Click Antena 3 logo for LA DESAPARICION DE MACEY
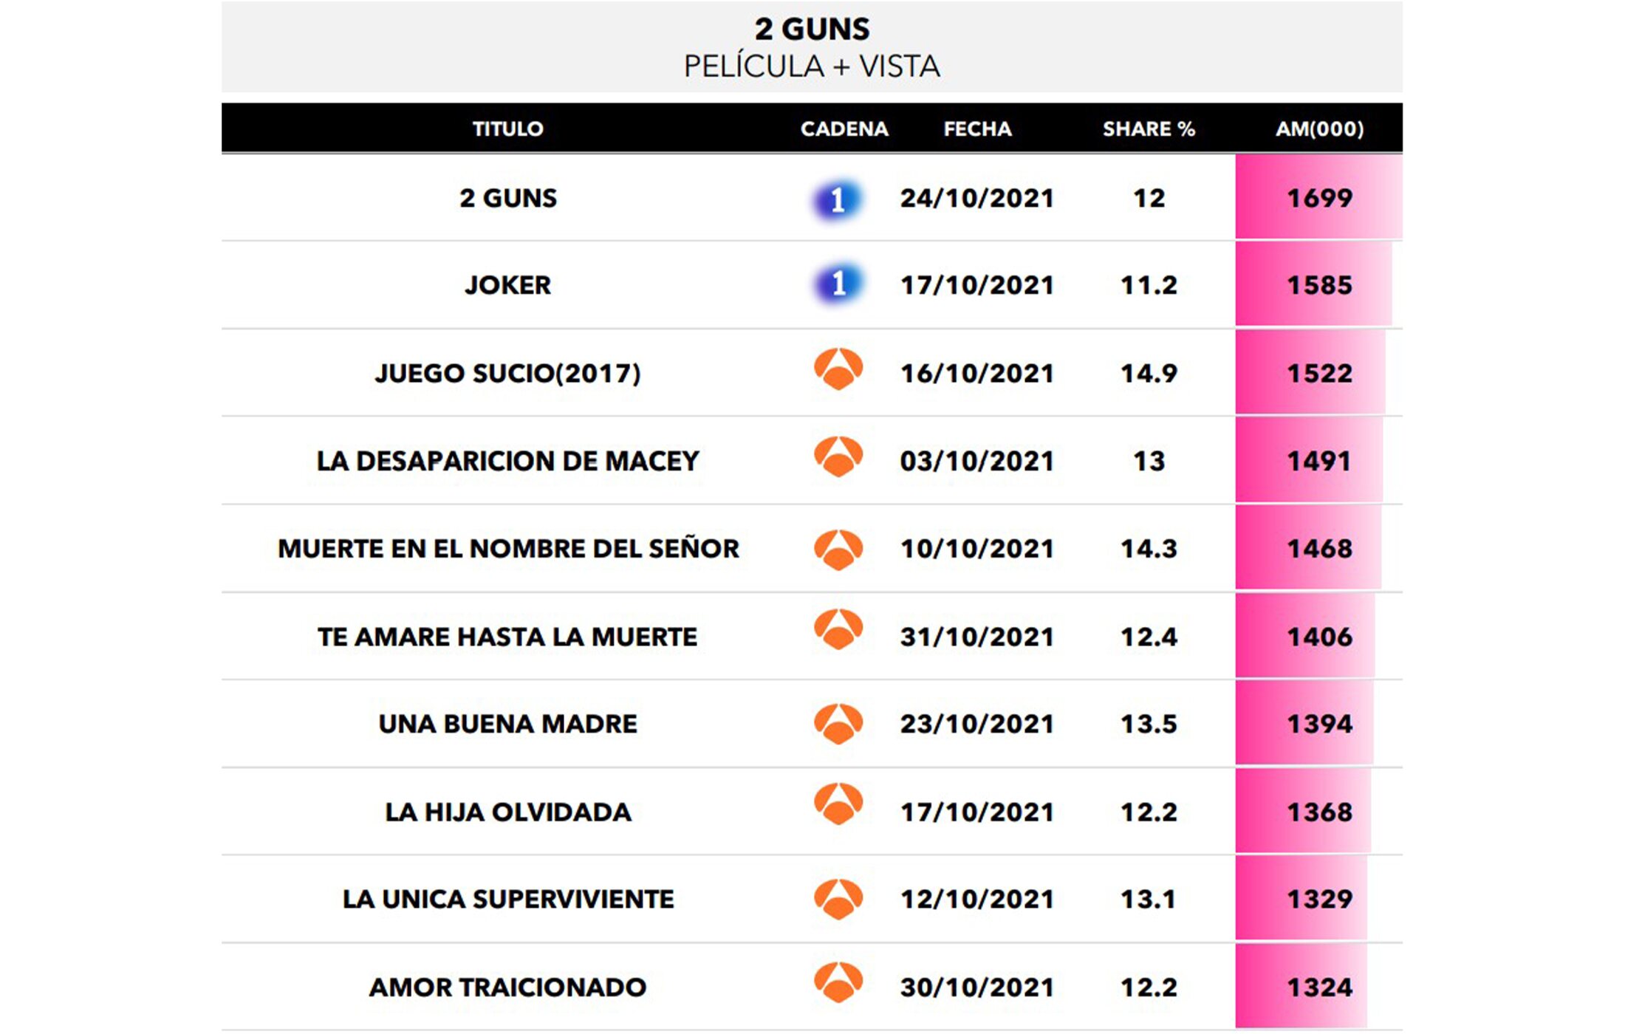This screenshot has width=1625, height=1034. pyautogui.click(x=838, y=456)
